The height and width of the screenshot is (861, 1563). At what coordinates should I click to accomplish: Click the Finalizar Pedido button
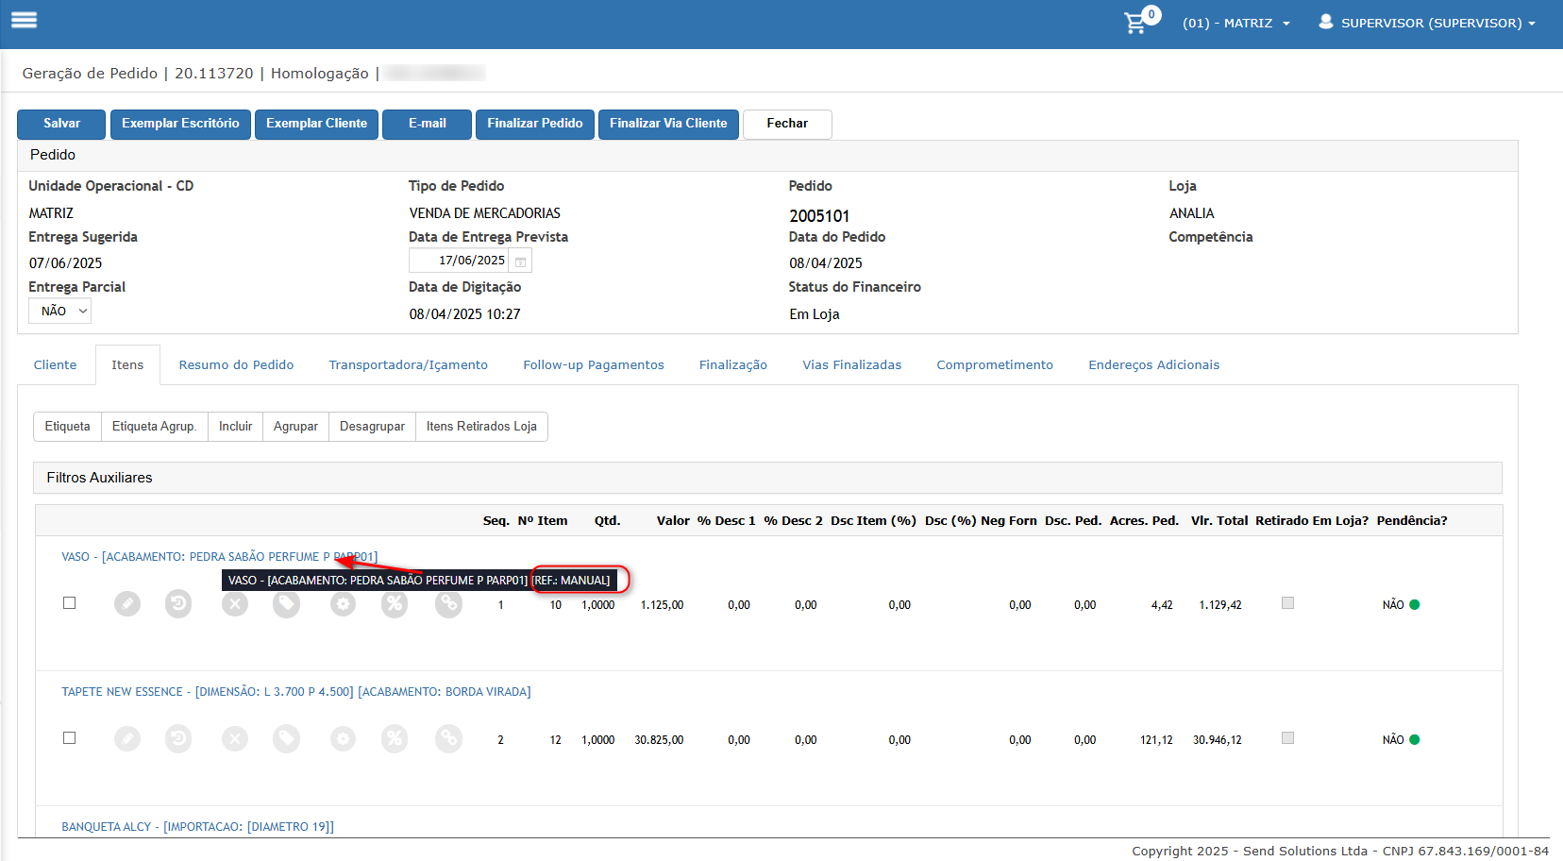535,124
